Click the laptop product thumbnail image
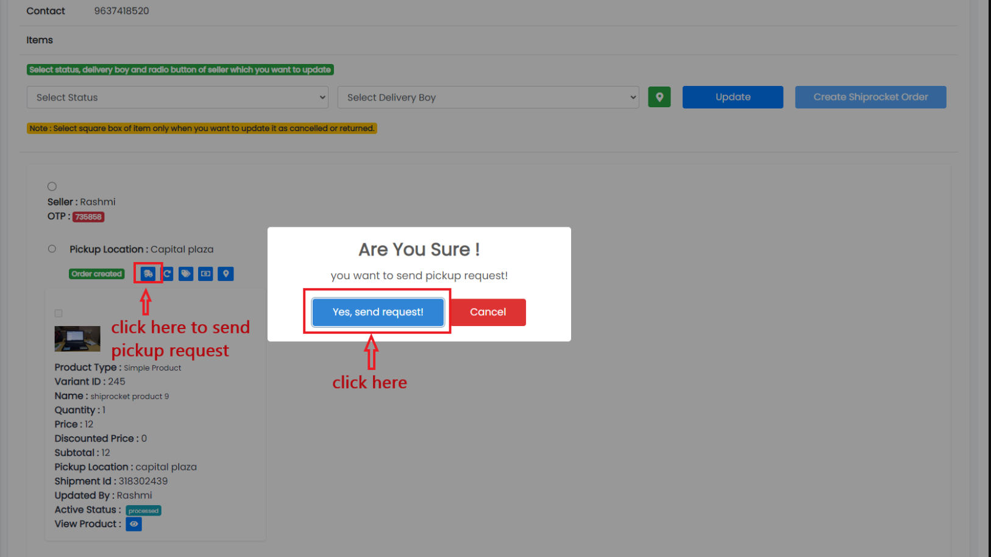Screen dimensions: 991x557 pyautogui.click(x=77, y=339)
